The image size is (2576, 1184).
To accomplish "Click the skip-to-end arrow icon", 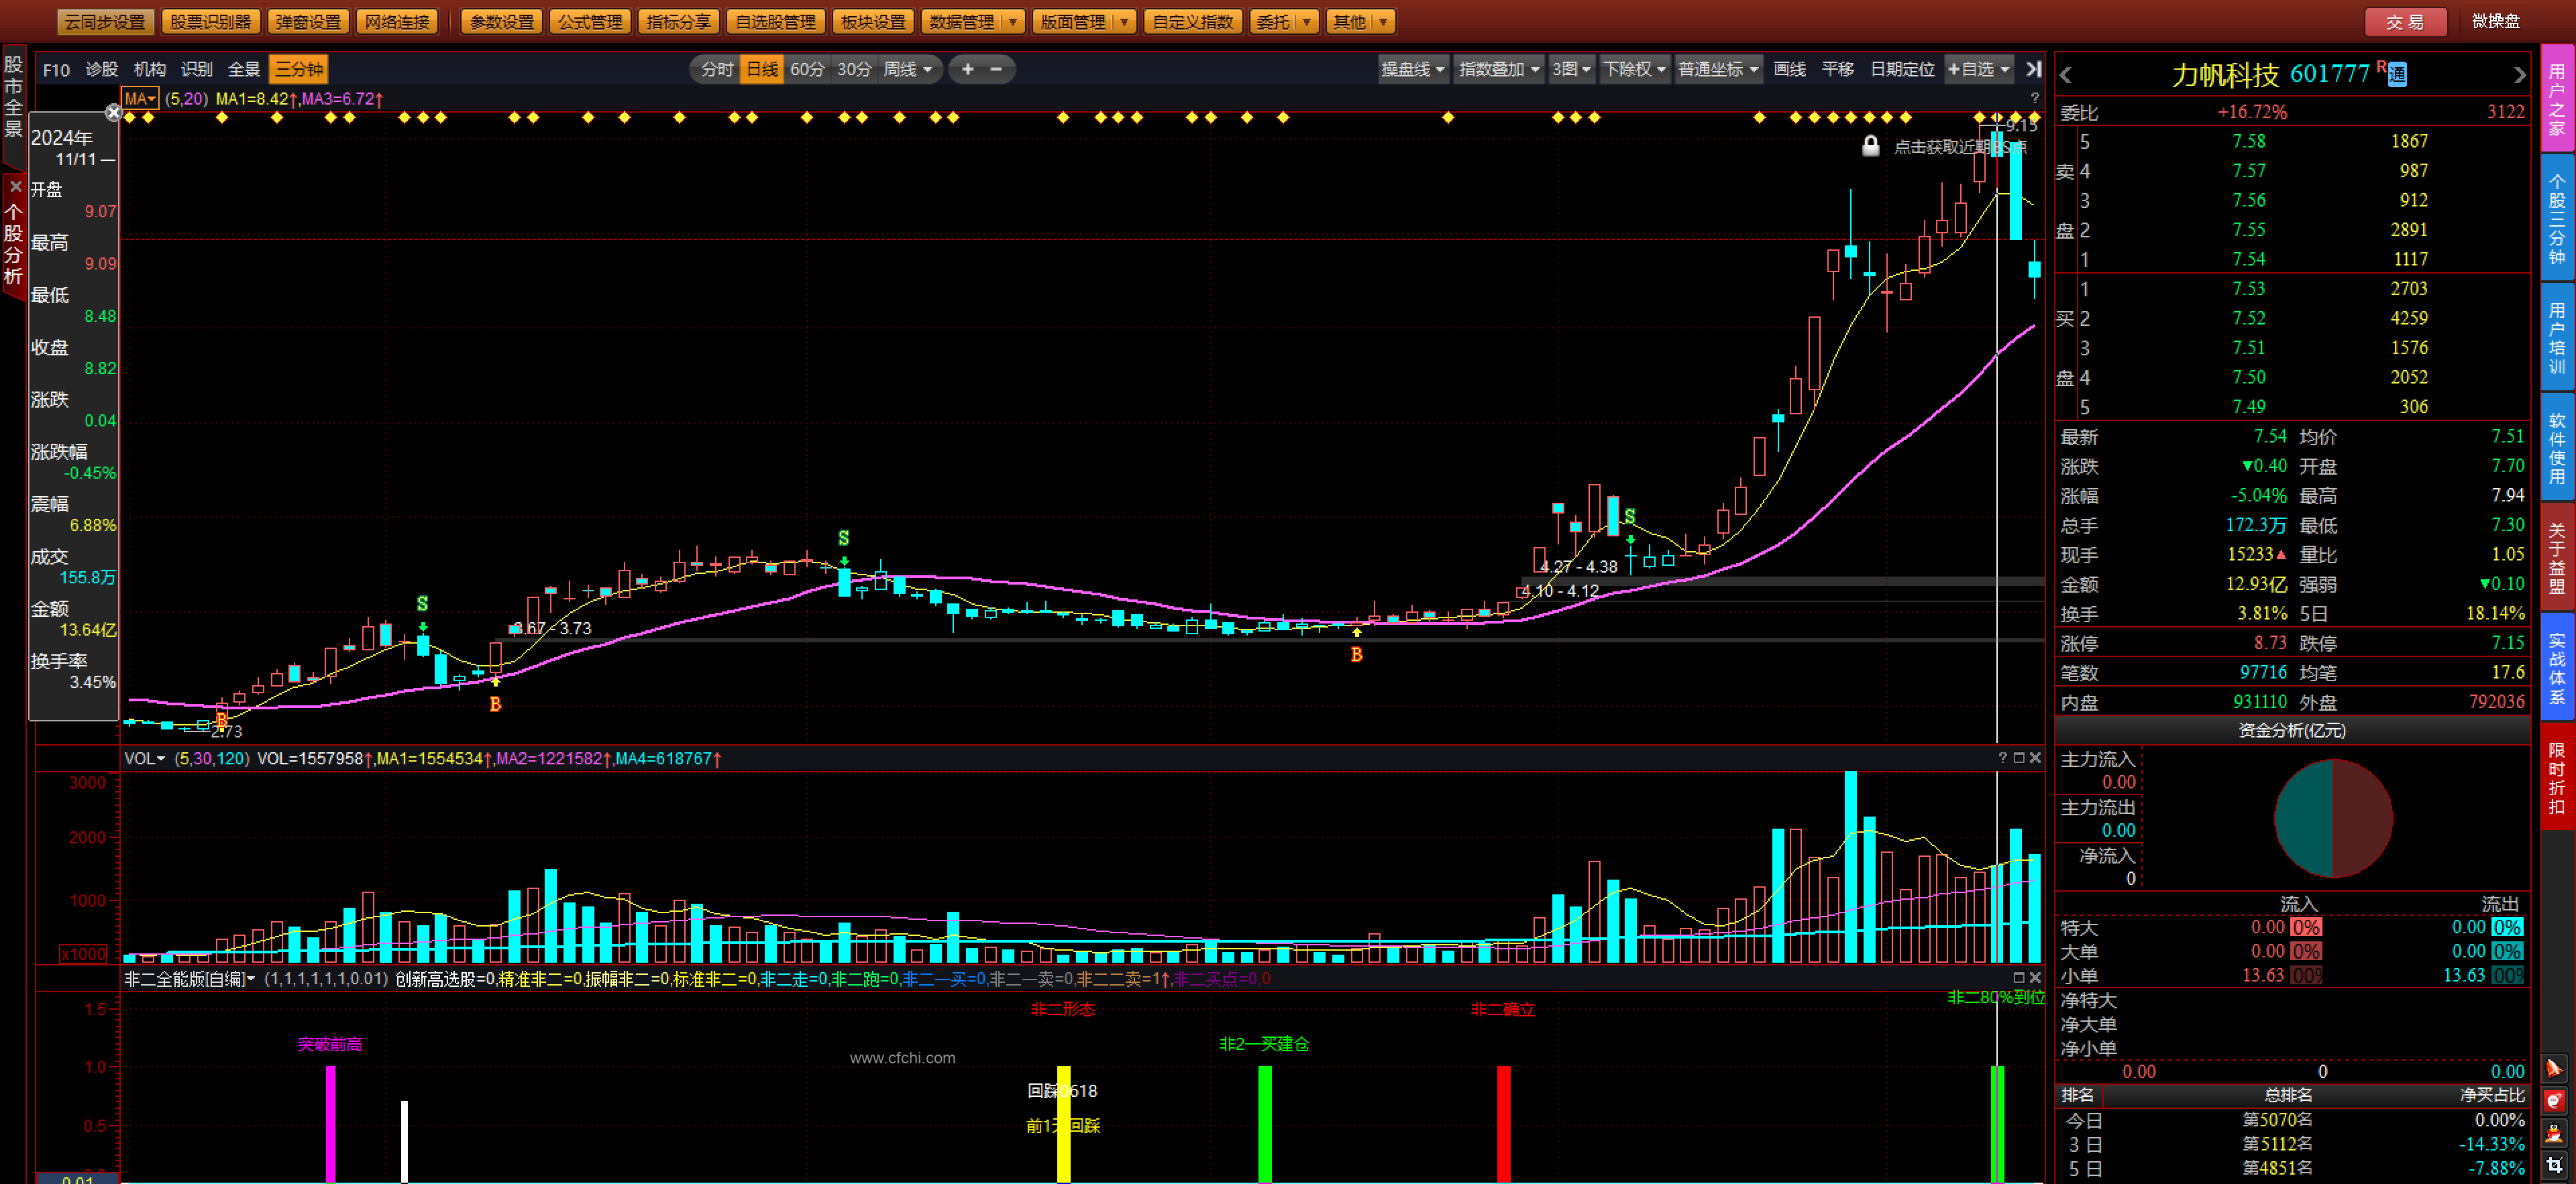I will point(2033,69).
